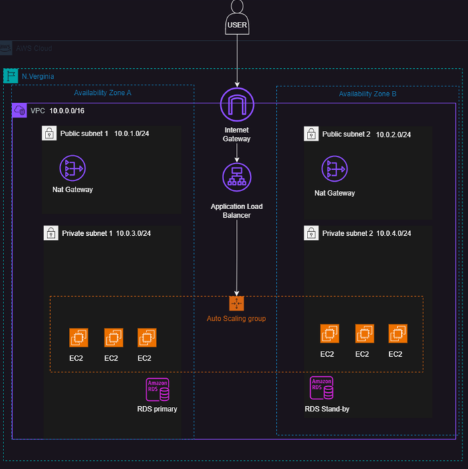Select the Public subnet 1 lock icon
The image size is (468, 469).
pos(49,133)
